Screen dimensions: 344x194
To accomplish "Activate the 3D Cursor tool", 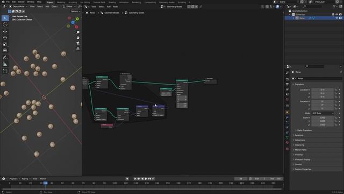I will click(x=5, y=24).
